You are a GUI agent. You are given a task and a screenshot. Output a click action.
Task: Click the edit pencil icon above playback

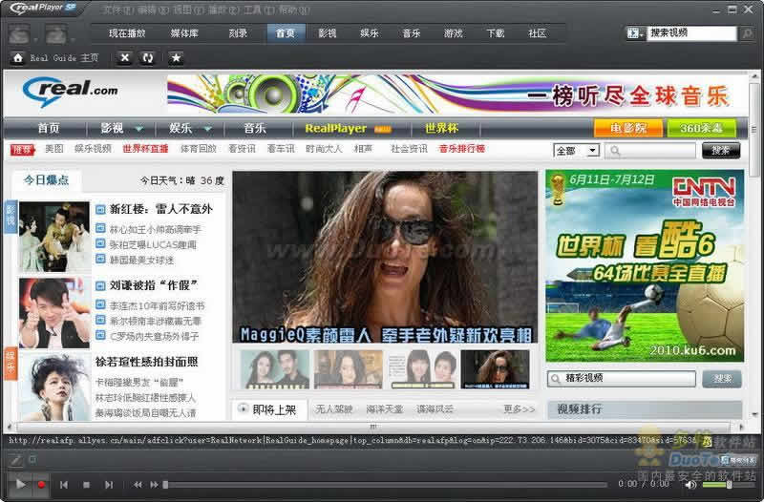[x=15, y=459]
